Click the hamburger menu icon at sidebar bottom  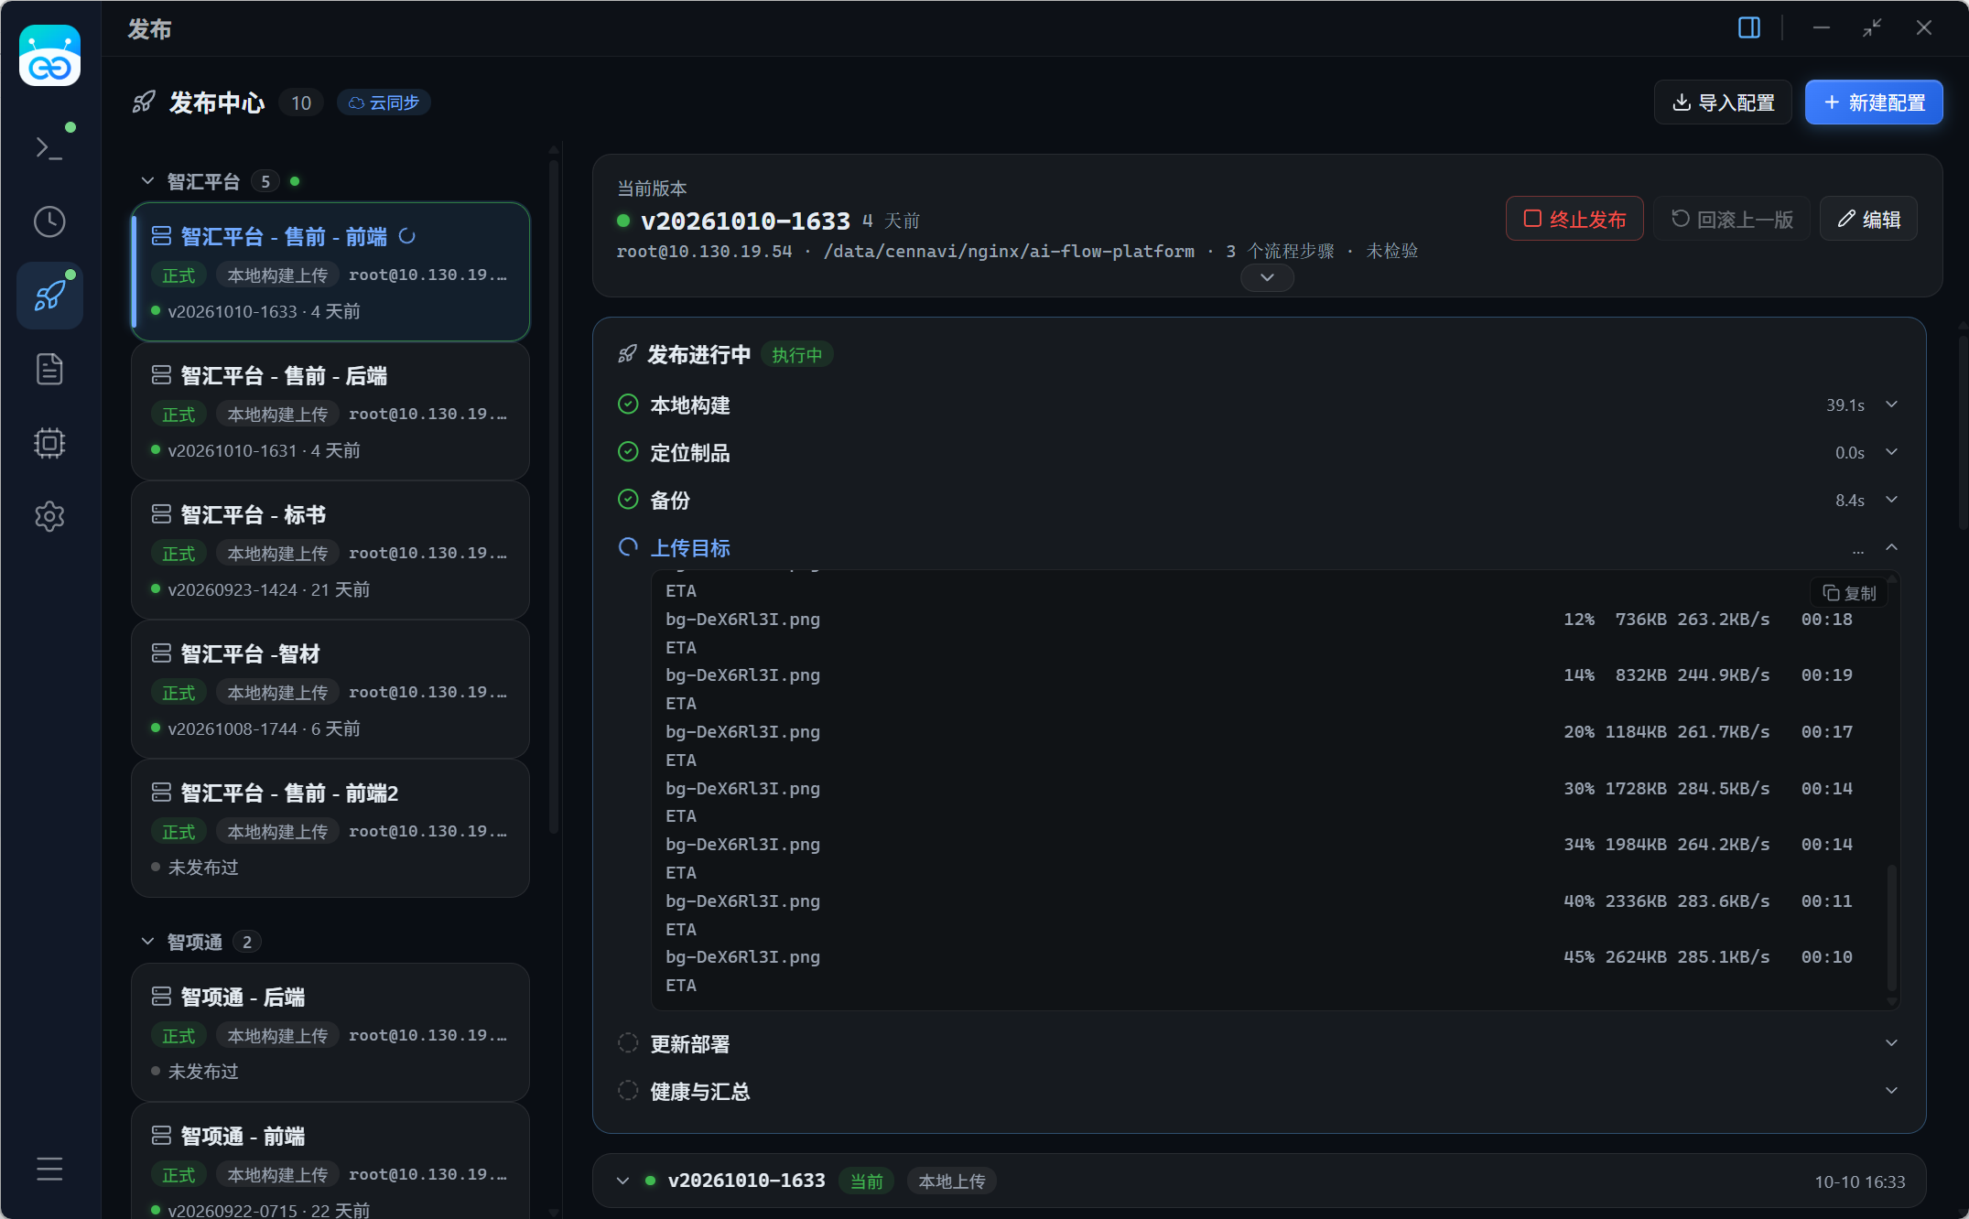pos(49,1169)
